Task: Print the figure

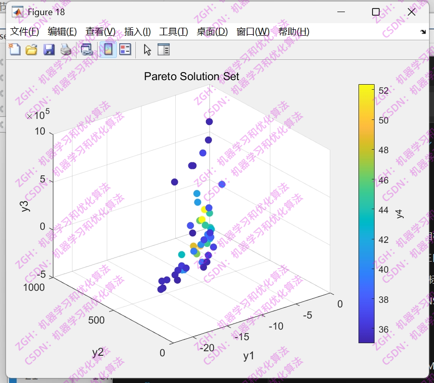Action: (66, 49)
